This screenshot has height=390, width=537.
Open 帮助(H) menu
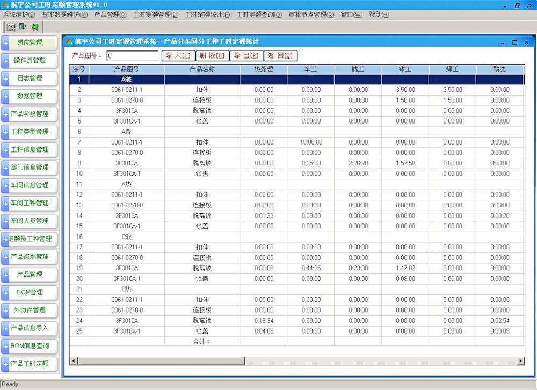[379, 15]
